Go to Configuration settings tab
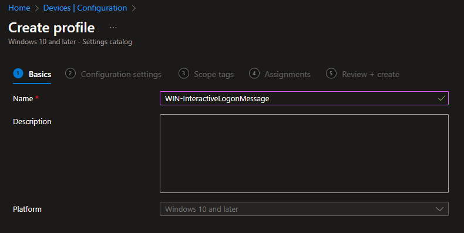 pos(121,74)
